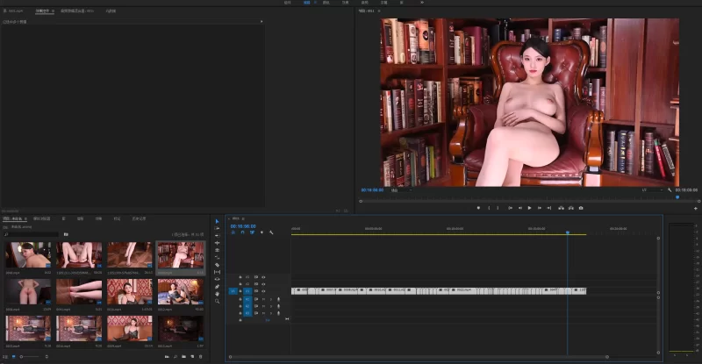This screenshot has height=364, width=702.
Task: Open timeline settings wrench icon
Action: click(x=272, y=232)
